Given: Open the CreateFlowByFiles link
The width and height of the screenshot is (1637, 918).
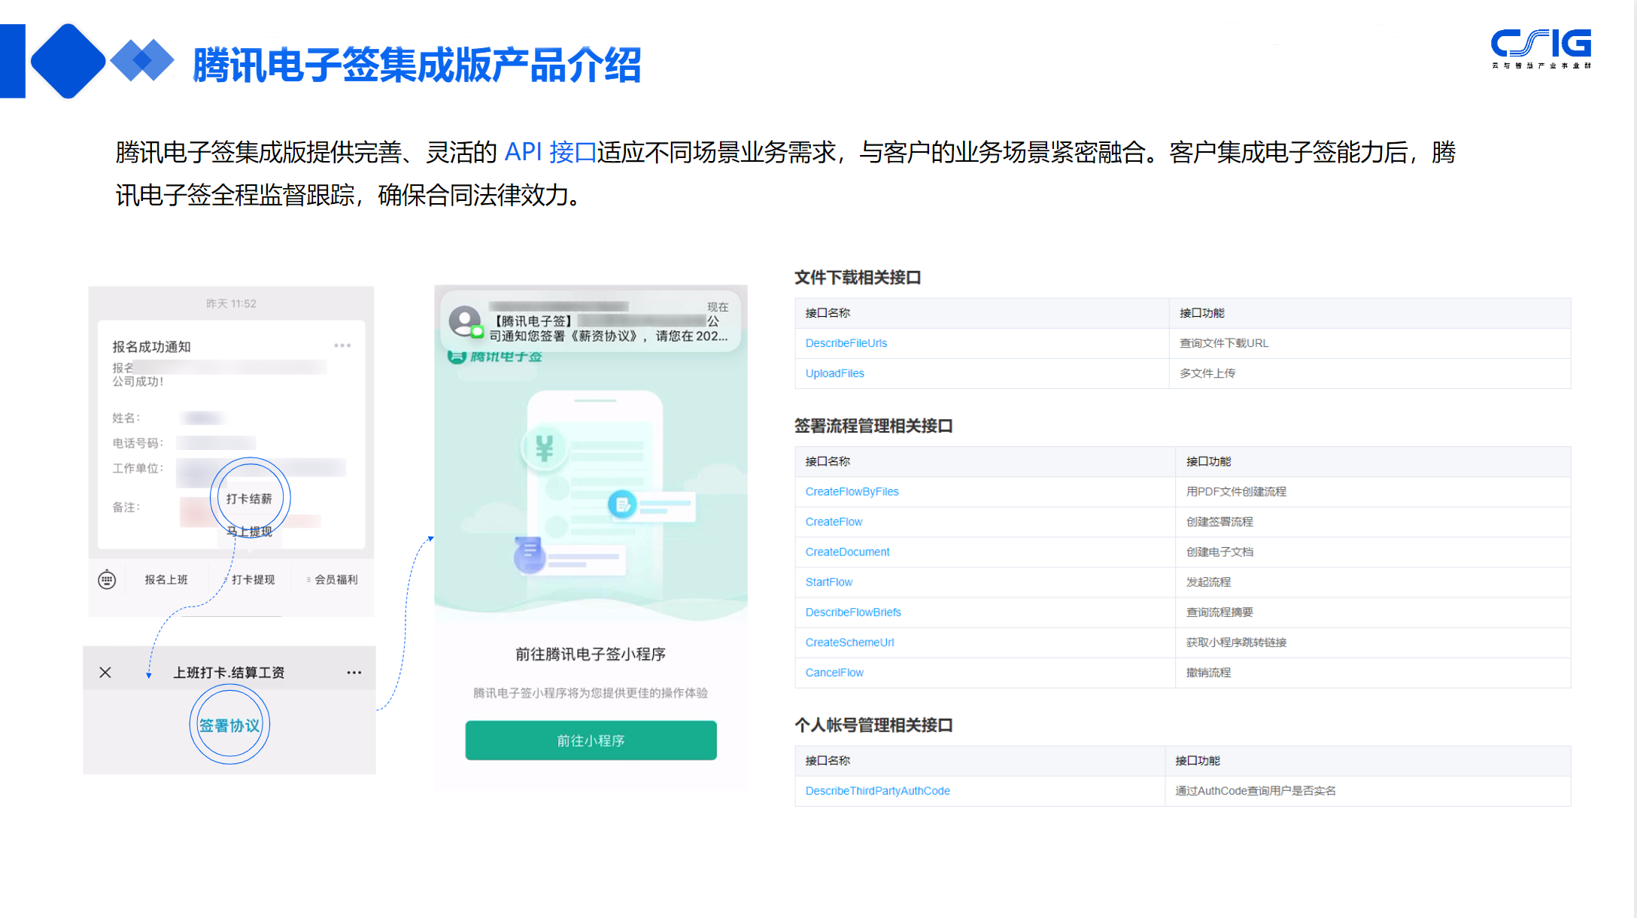Looking at the screenshot, I should tap(852, 491).
